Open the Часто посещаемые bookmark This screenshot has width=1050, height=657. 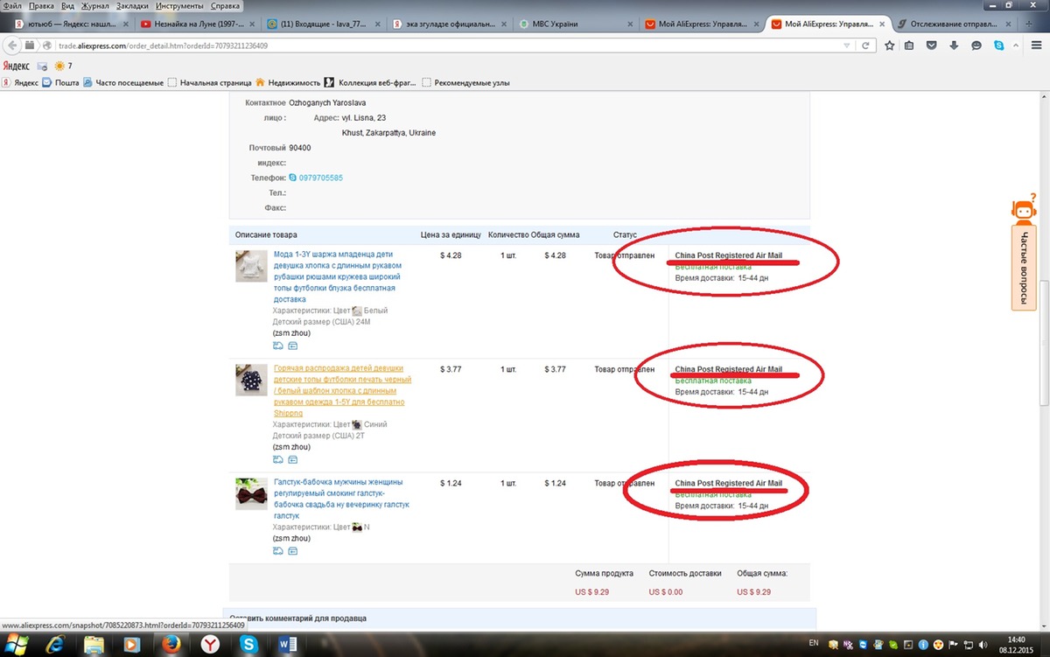[123, 83]
